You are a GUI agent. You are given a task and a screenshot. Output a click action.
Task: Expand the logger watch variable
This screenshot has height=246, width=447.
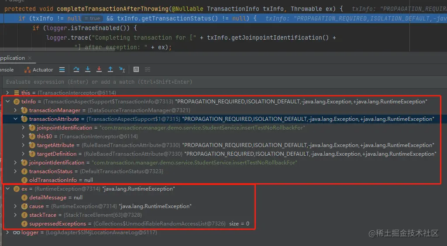tap(8, 232)
